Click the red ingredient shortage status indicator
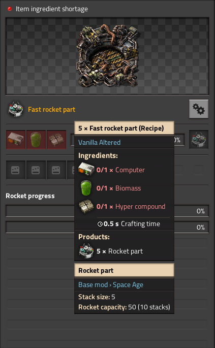Viewport: 215px width, 348px height. 10,9
